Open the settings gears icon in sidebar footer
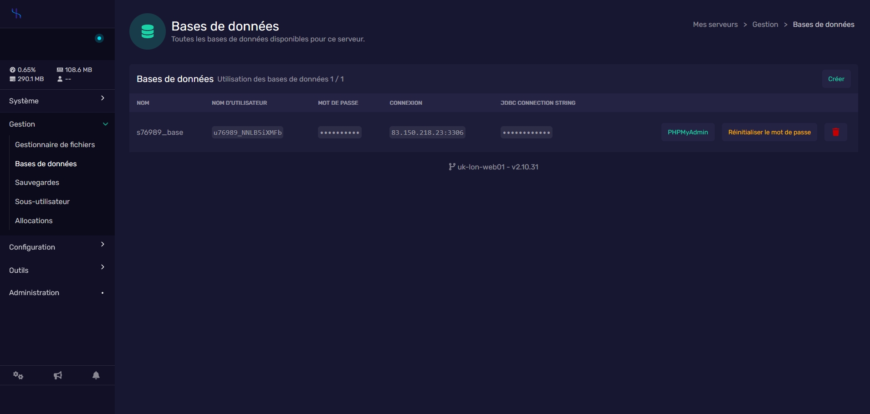 pos(18,375)
